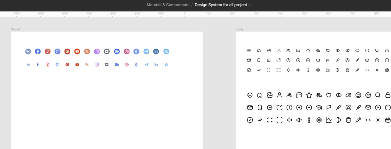This screenshot has height=149, width=391.
Task: Select the large snowflake icon
Action: click(319, 120)
